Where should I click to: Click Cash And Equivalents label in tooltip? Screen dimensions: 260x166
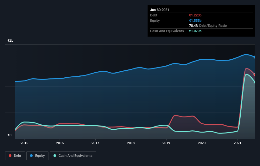[x=167, y=31]
